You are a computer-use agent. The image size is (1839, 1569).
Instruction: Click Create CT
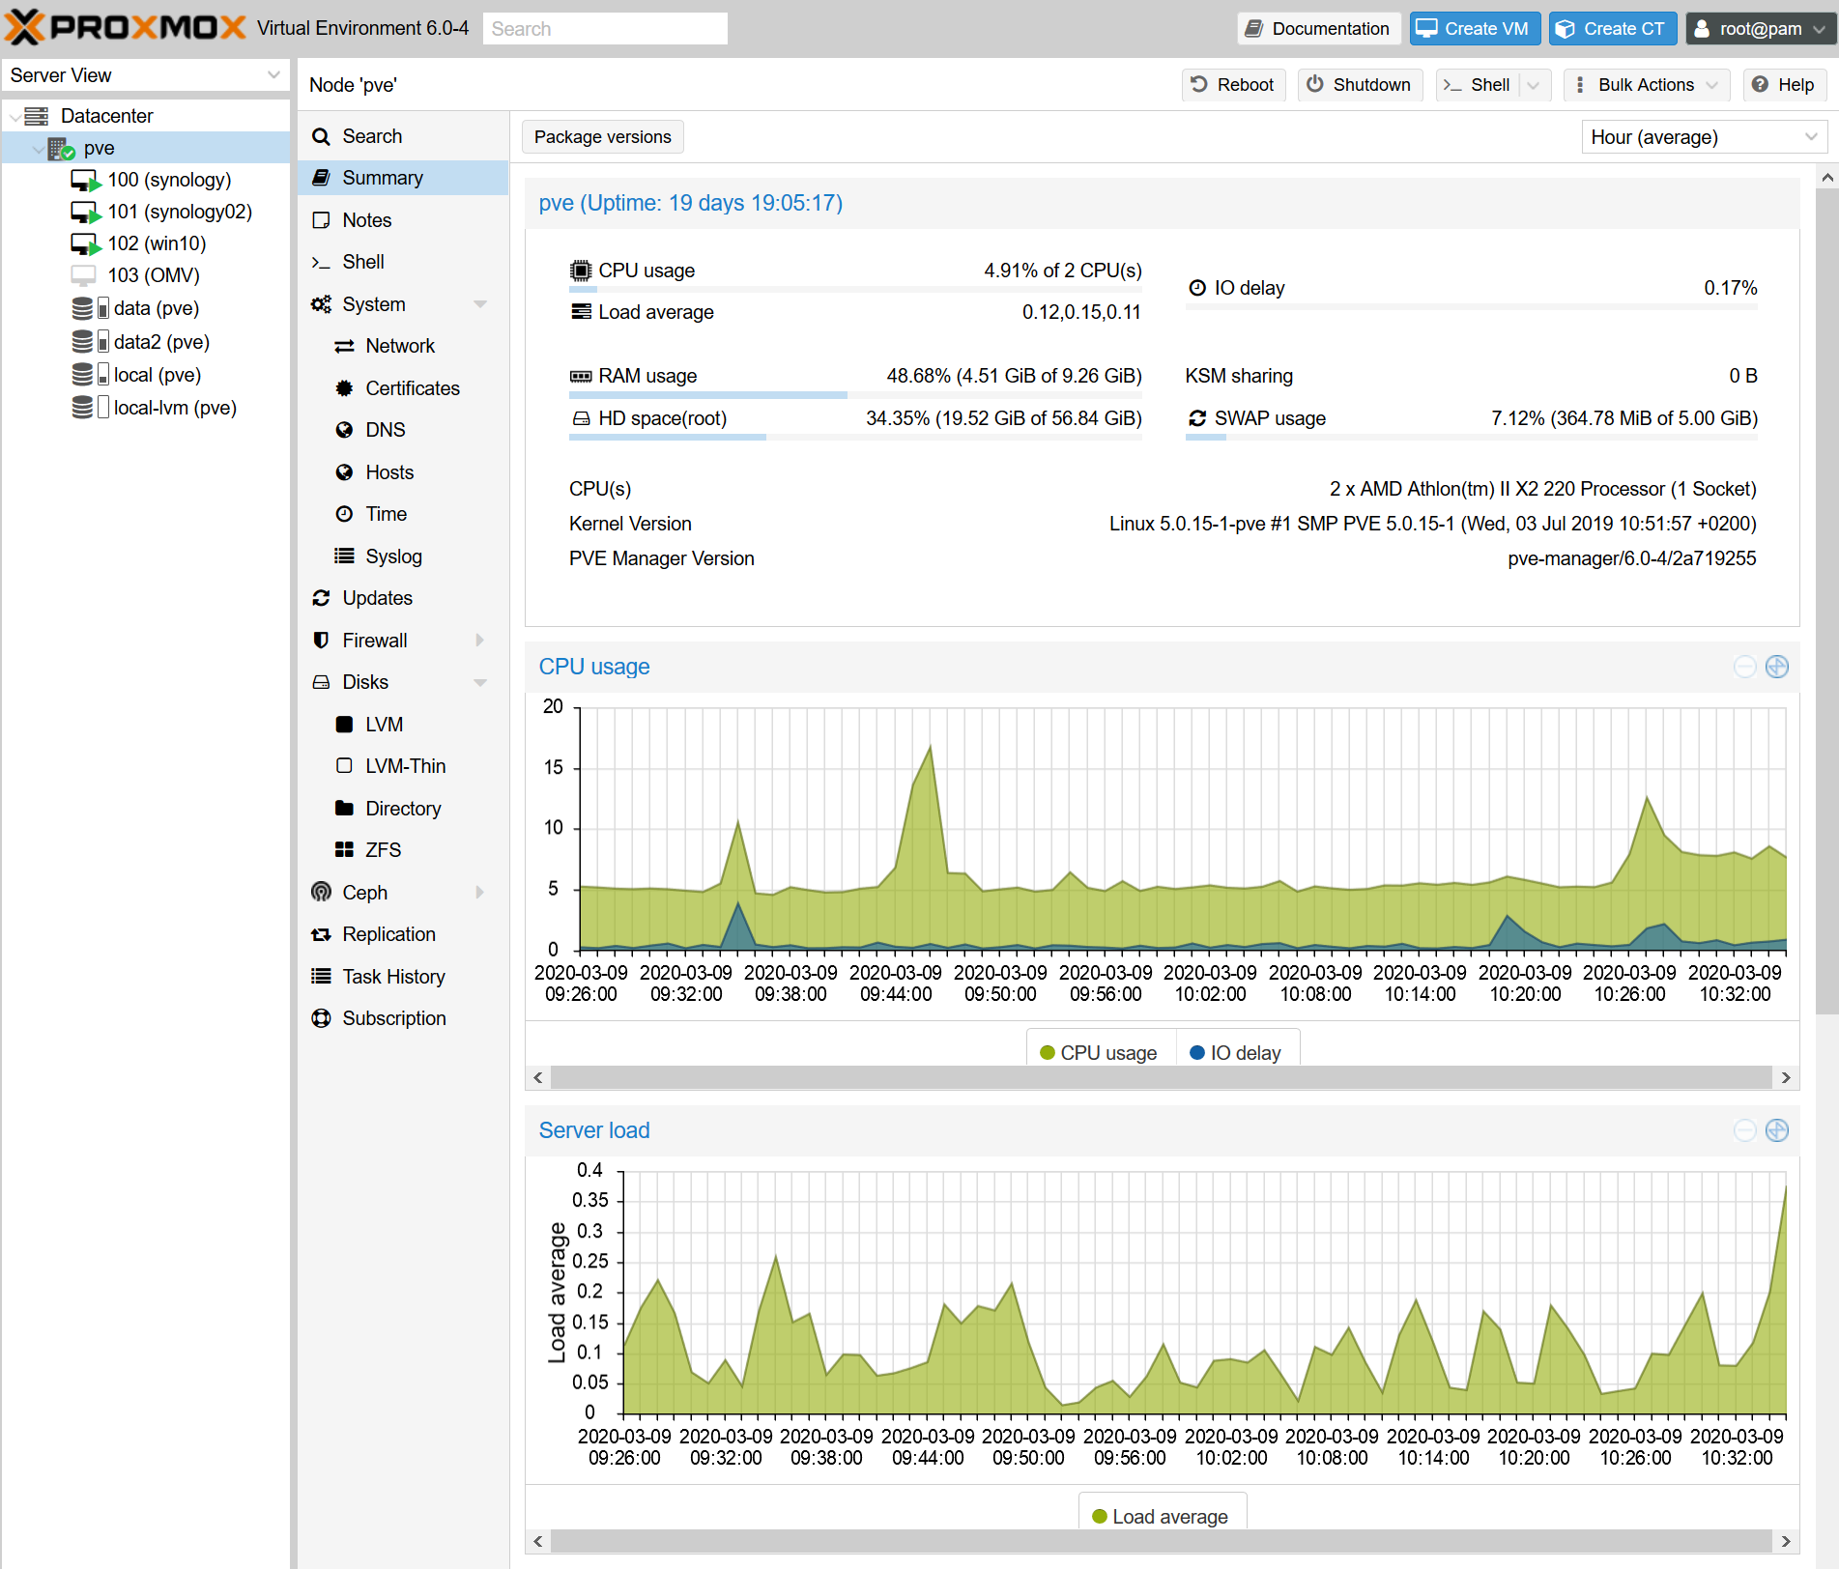point(1614,29)
